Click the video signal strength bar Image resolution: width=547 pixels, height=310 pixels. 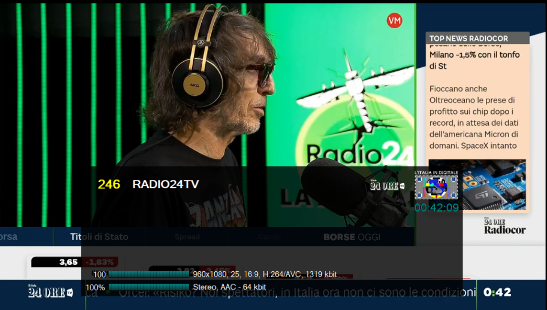149,275
